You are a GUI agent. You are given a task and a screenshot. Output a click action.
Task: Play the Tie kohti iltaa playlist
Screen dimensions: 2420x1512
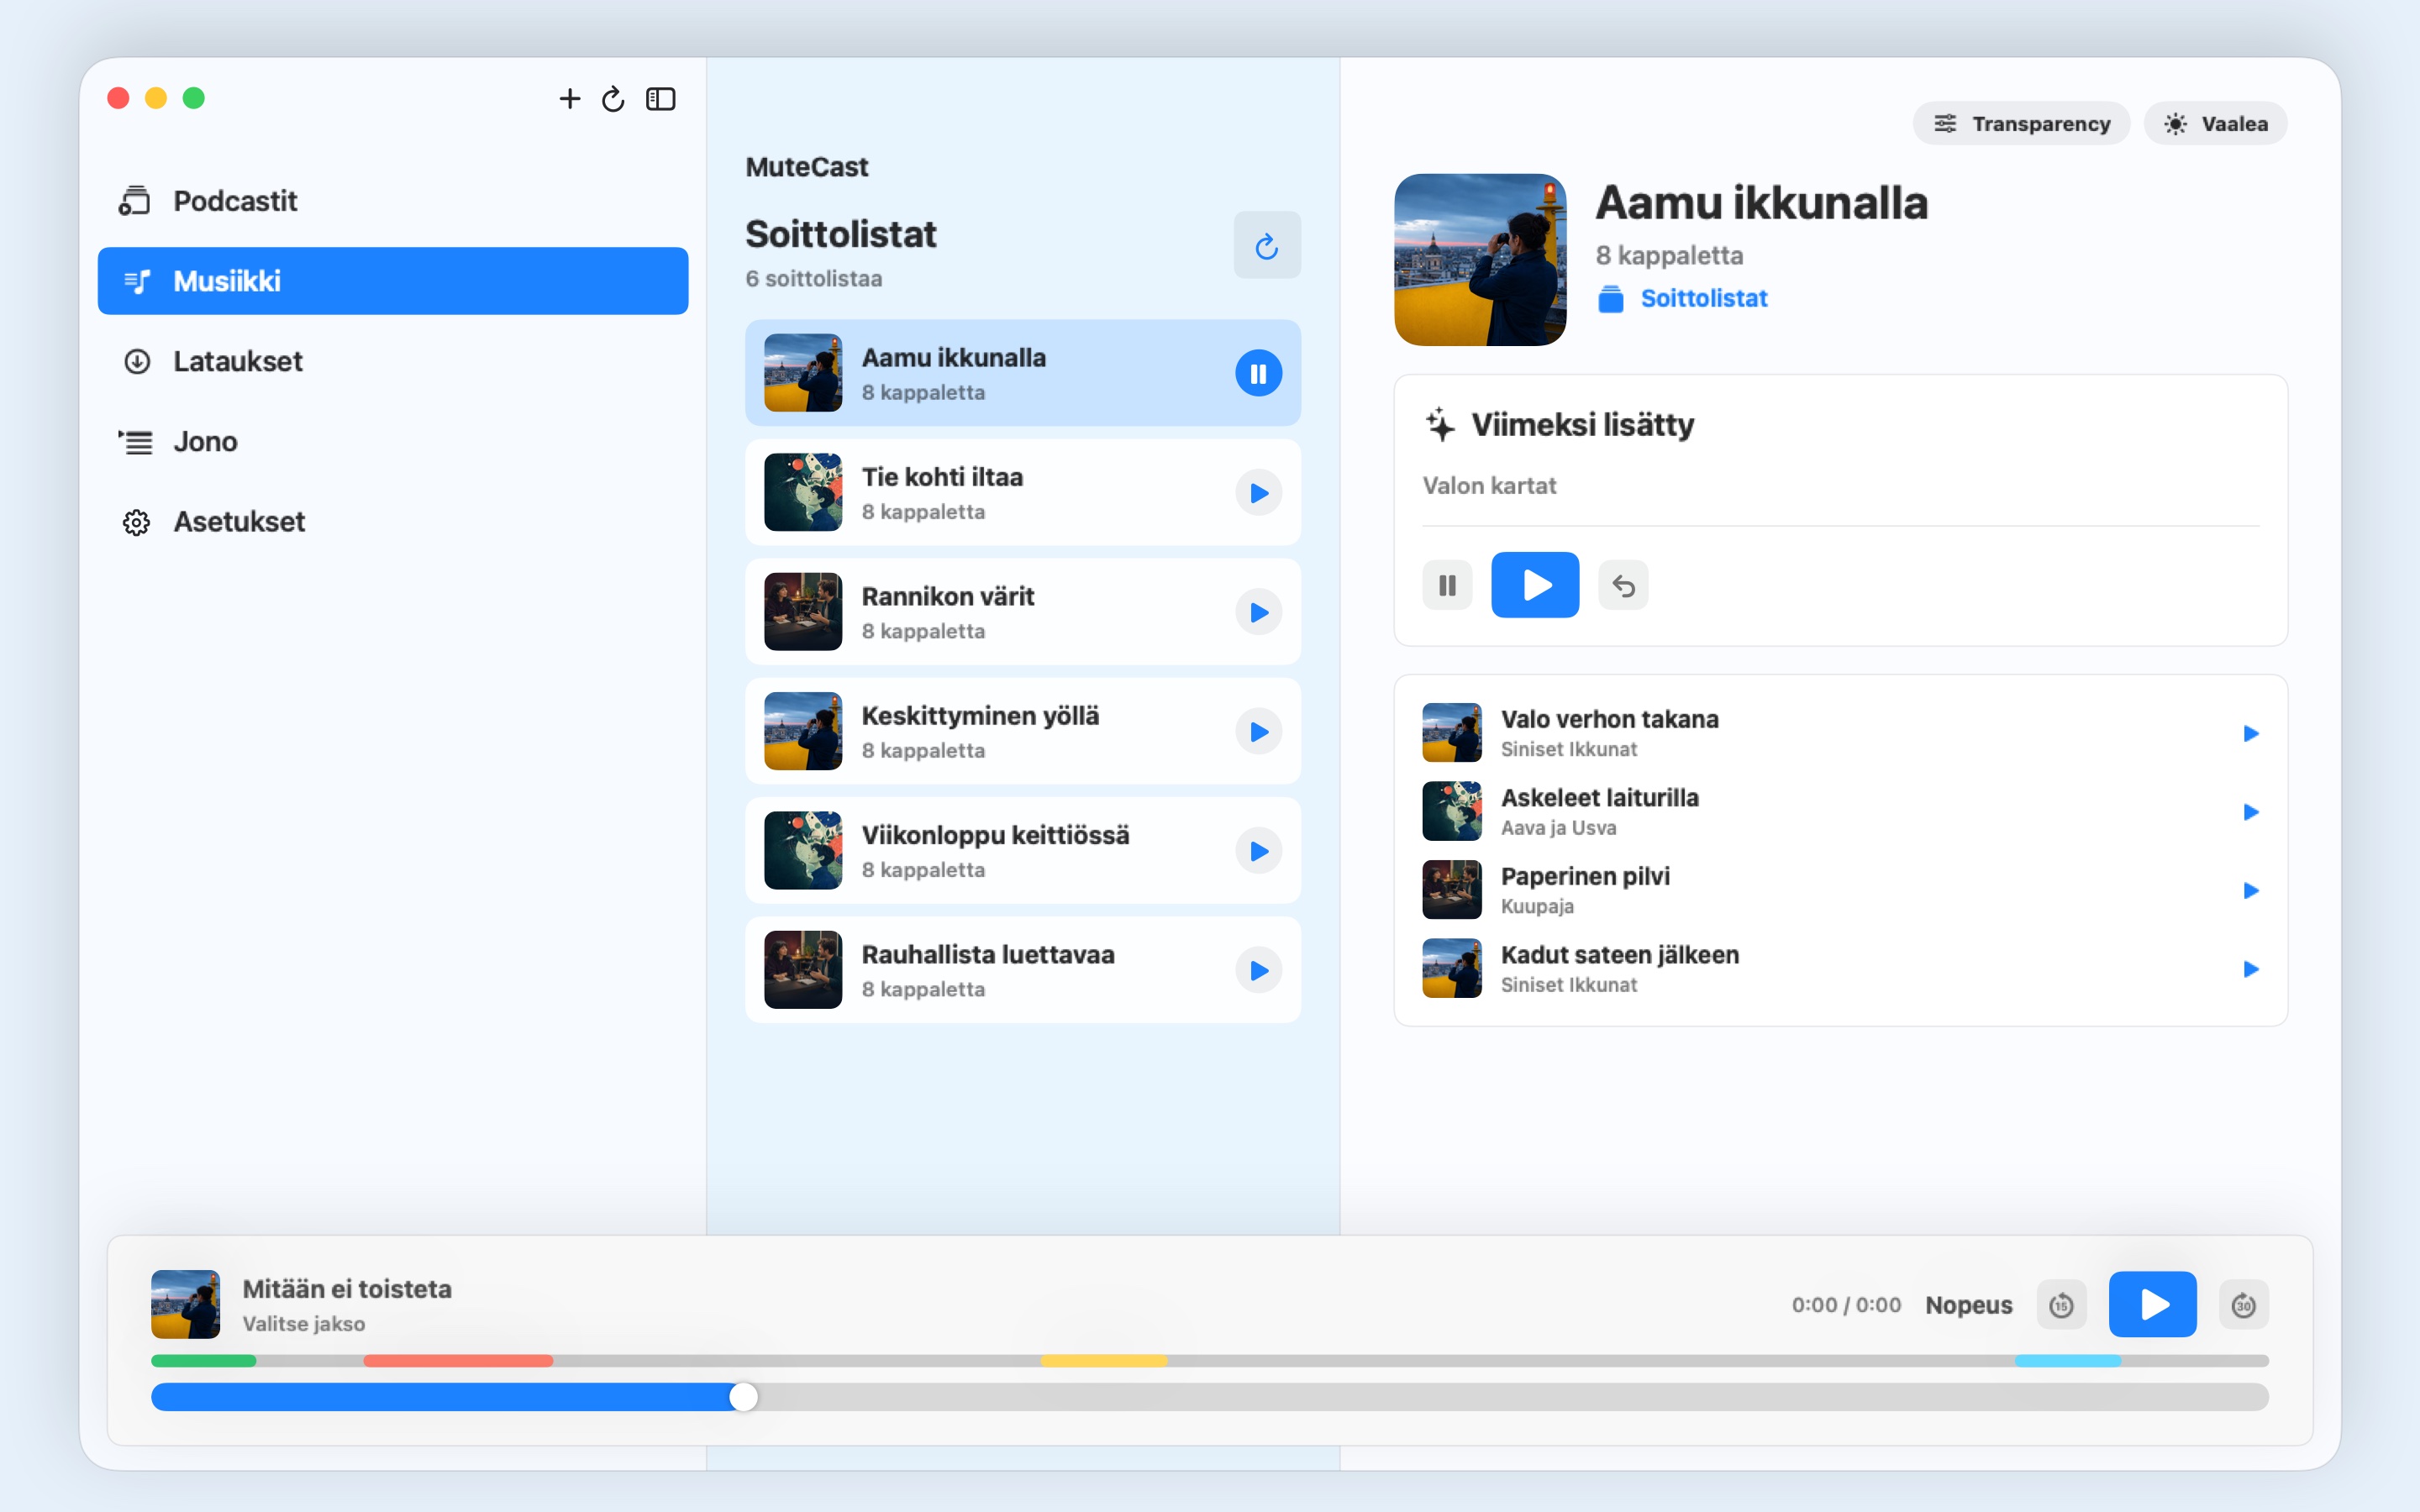(x=1258, y=493)
